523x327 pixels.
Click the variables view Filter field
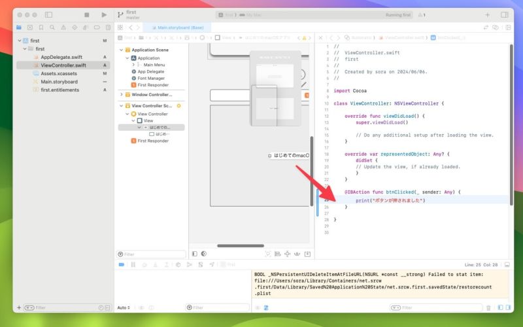click(x=217, y=307)
